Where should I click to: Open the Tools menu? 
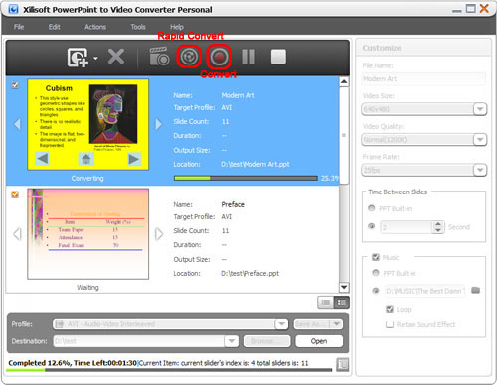[x=138, y=27]
